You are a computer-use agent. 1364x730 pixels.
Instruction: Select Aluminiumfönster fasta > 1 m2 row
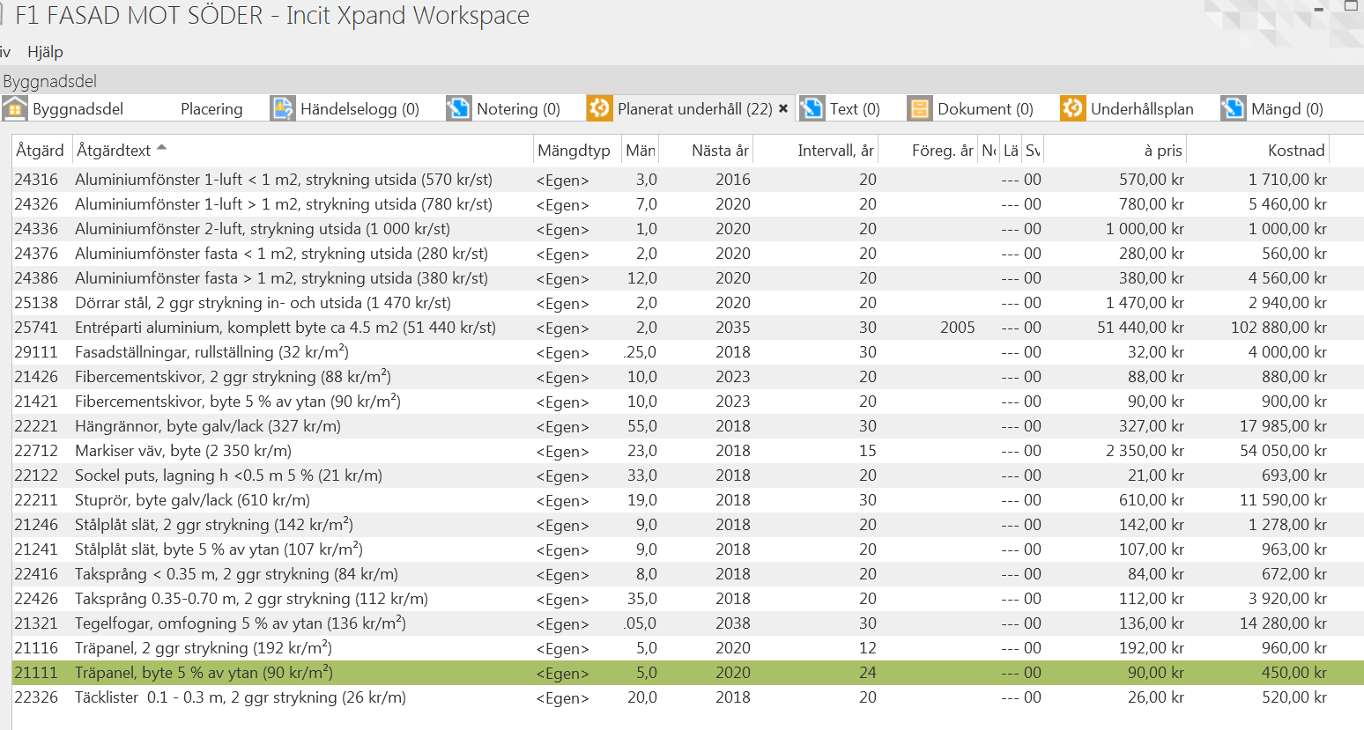tap(687, 278)
